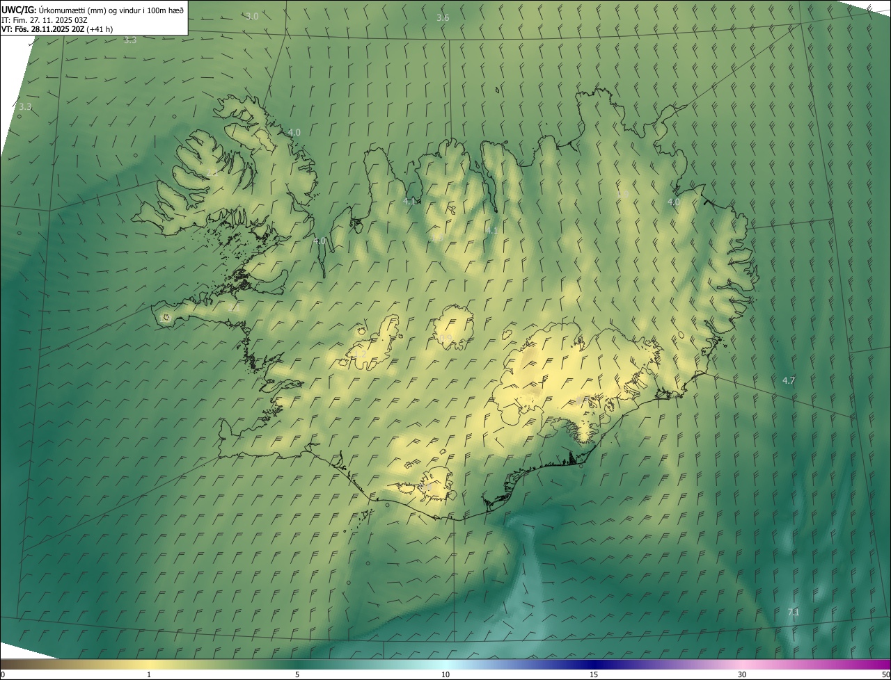Click the map value label "3.0"

click(x=252, y=16)
